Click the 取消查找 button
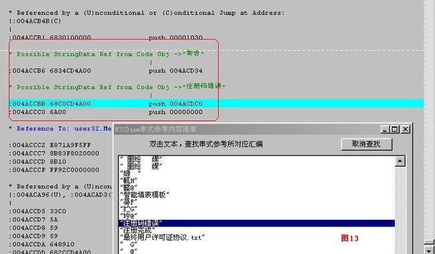 pos(366,144)
